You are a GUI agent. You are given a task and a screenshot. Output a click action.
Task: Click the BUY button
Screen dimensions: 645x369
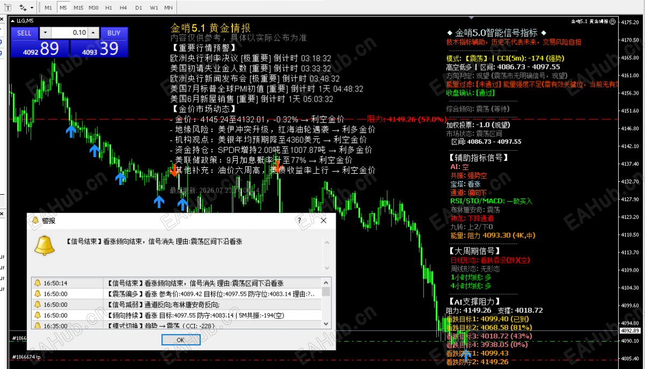(x=114, y=33)
